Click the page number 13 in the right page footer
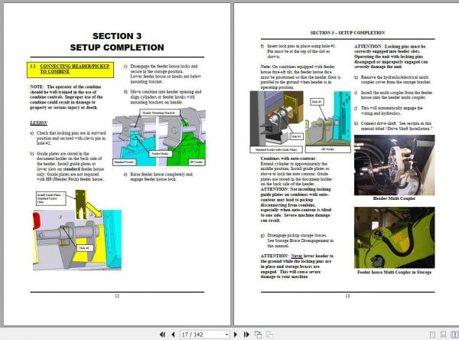Viewport: 459px width, 340px height. tap(347, 296)
